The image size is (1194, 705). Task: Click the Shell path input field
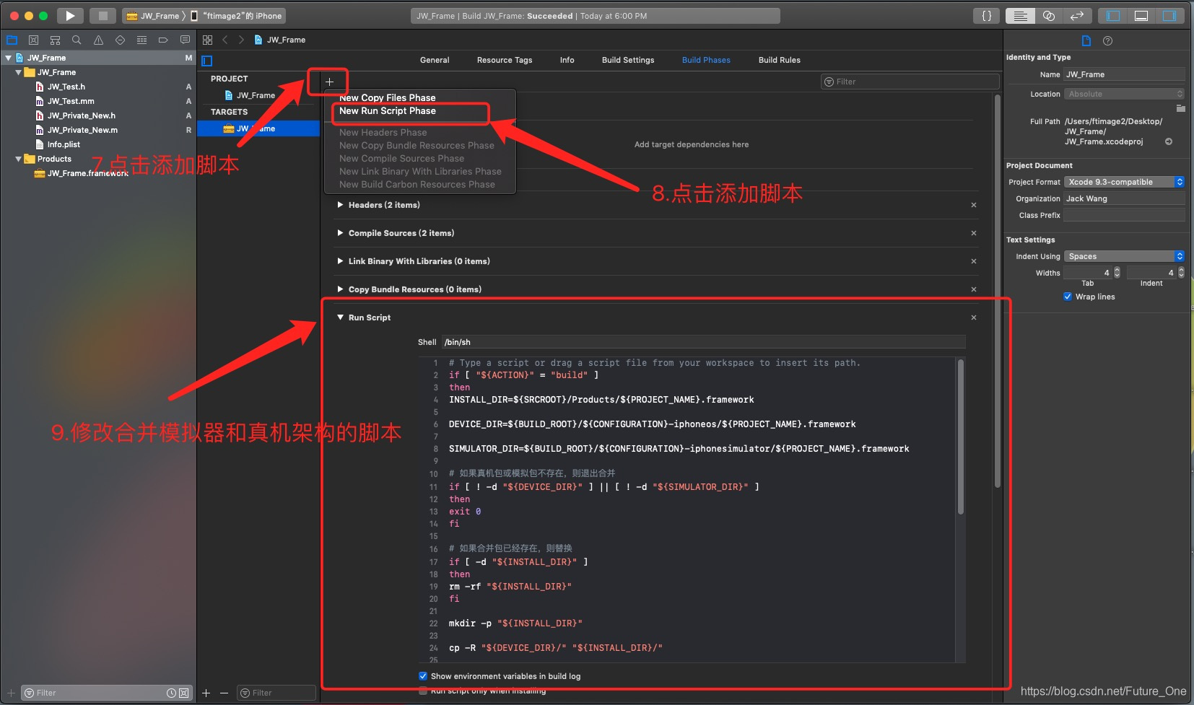pyautogui.click(x=703, y=342)
